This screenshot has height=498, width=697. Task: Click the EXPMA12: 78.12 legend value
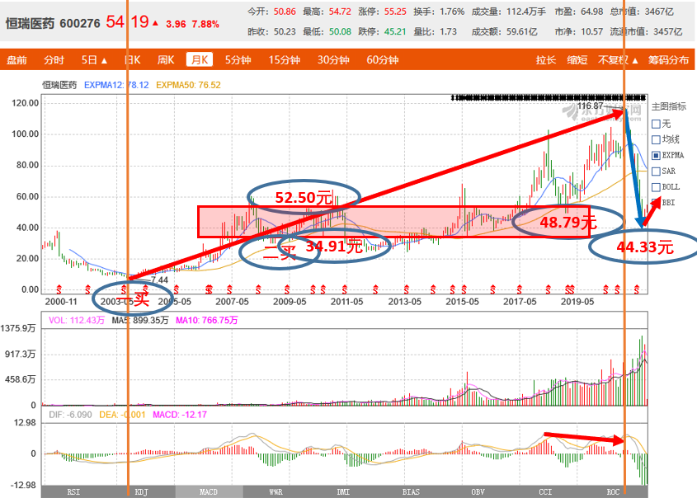[x=116, y=85]
